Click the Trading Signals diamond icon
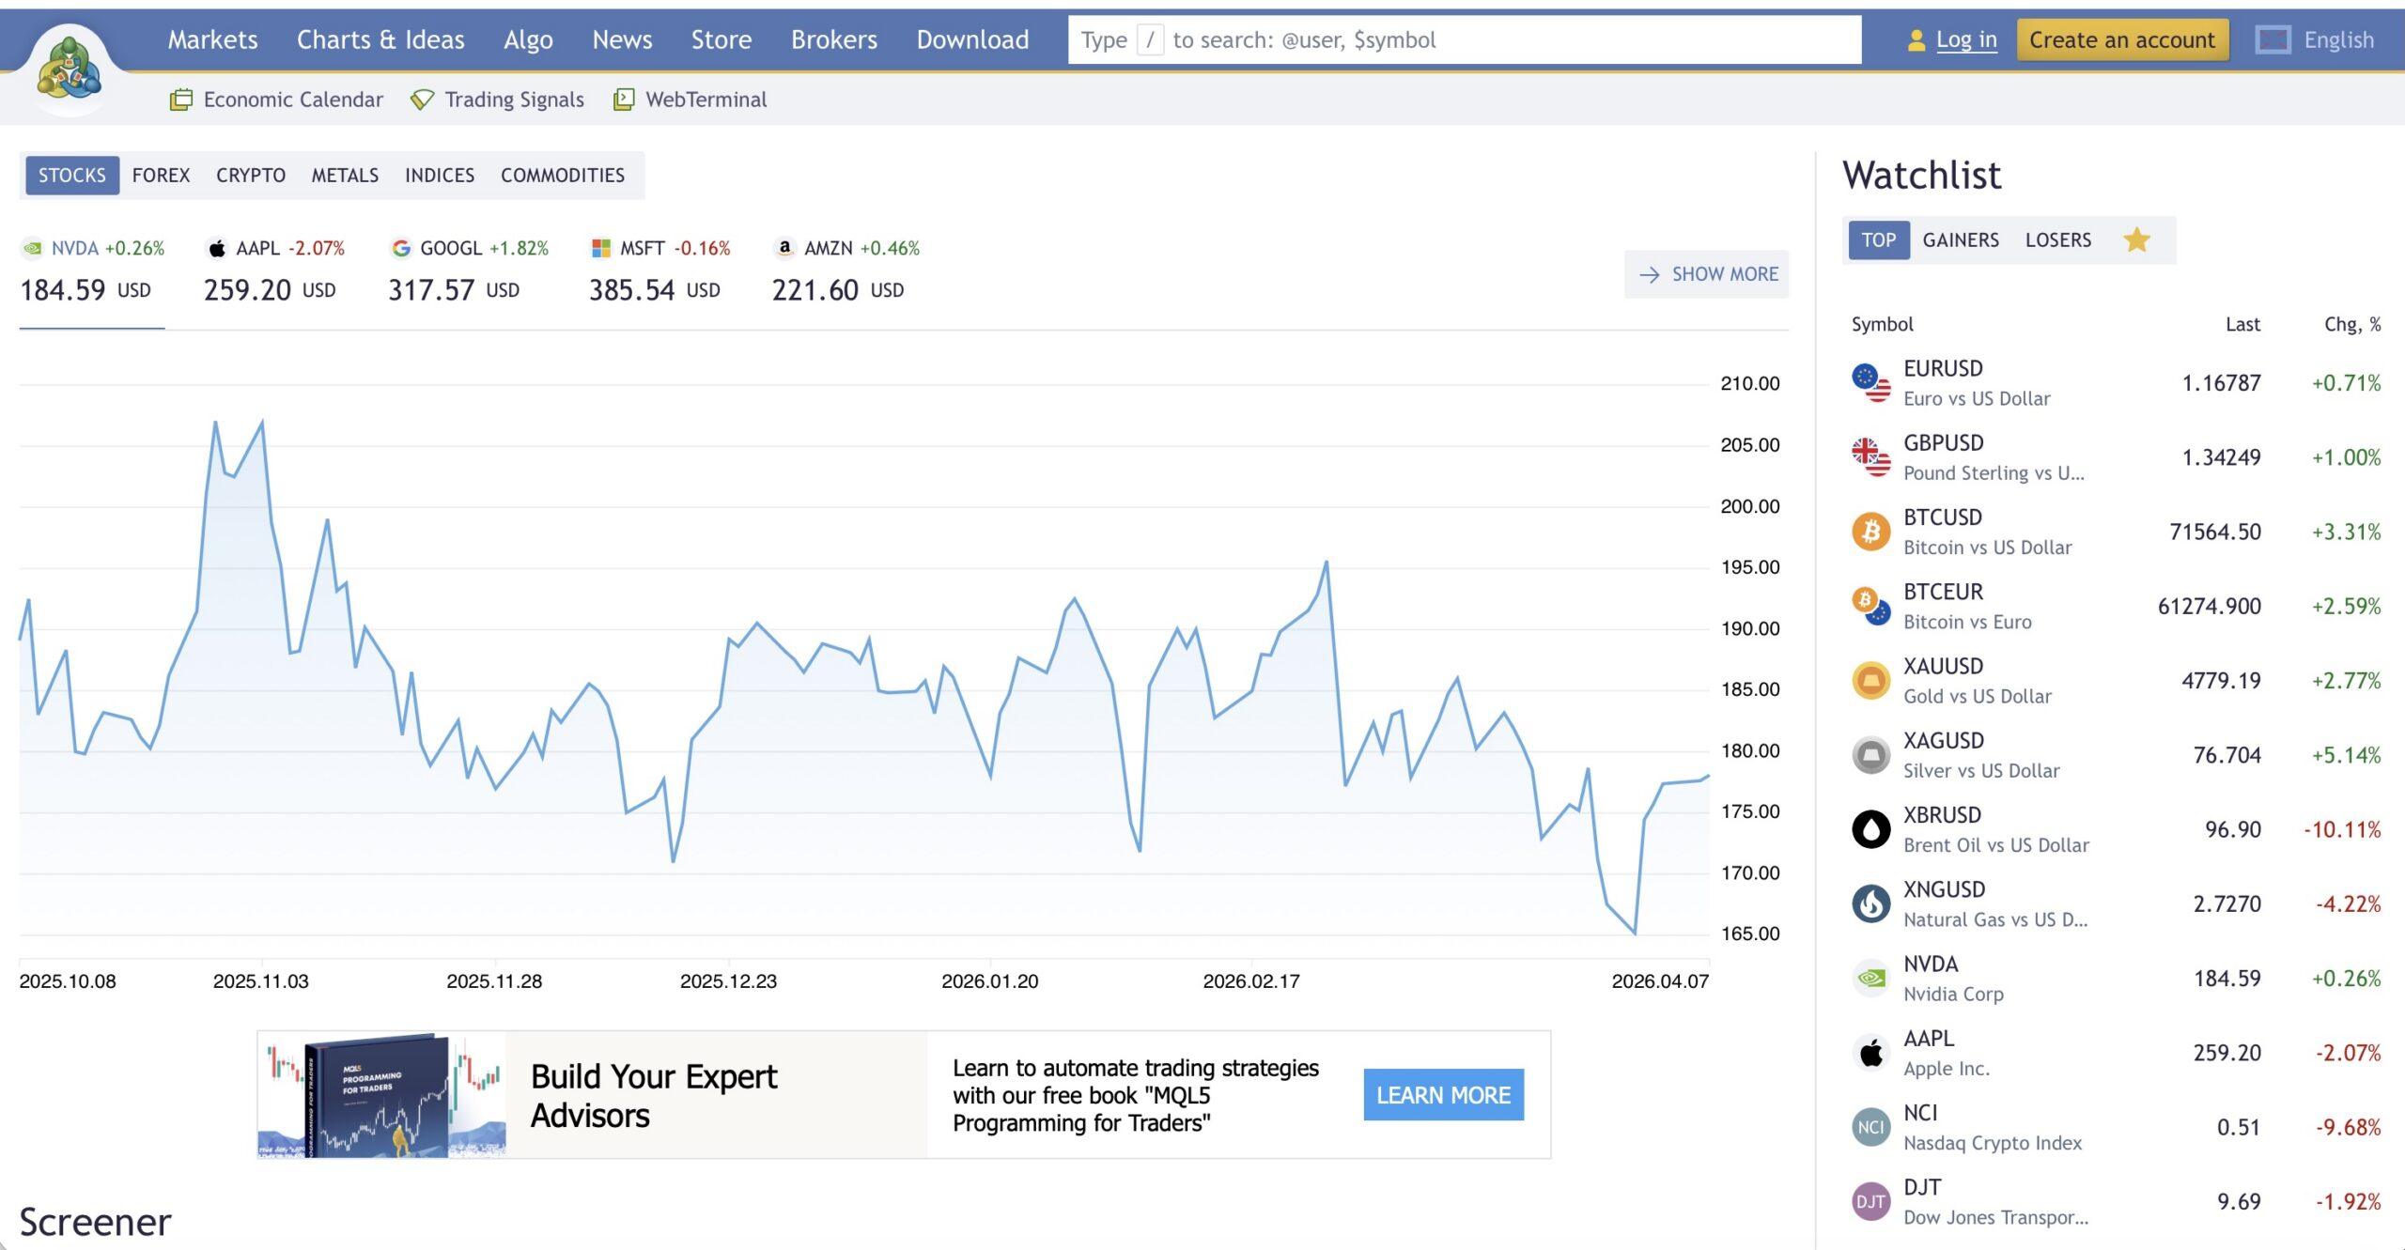The height and width of the screenshot is (1250, 2405). [x=422, y=100]
